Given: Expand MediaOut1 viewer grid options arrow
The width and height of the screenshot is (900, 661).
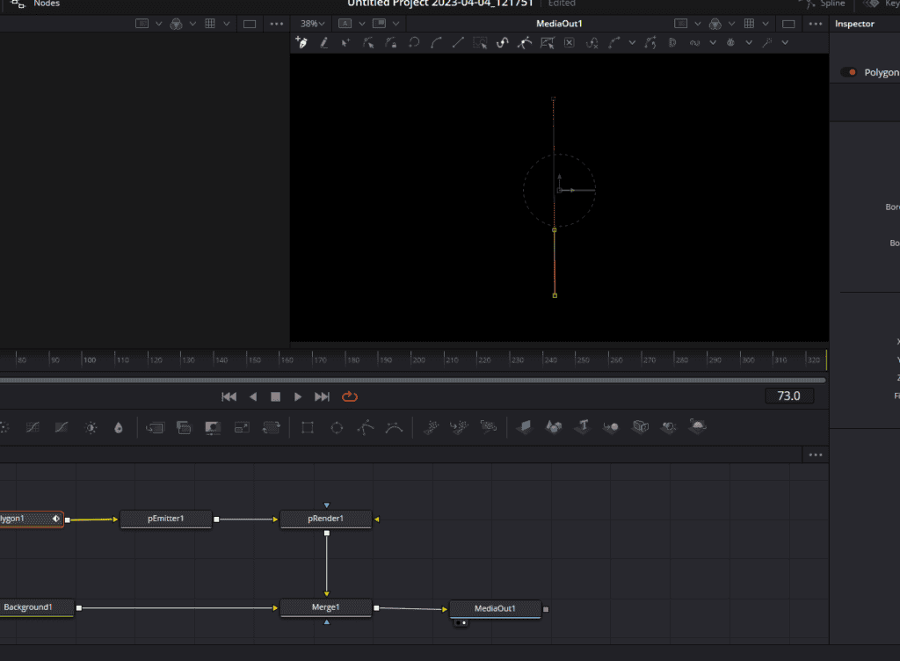Looking at the screenshot, I should point(766,24).
